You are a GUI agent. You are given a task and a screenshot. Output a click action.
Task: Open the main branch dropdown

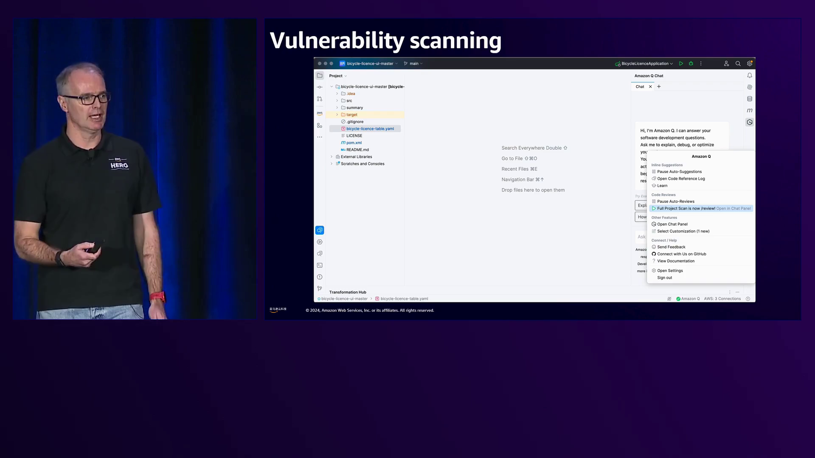[414, 64]
